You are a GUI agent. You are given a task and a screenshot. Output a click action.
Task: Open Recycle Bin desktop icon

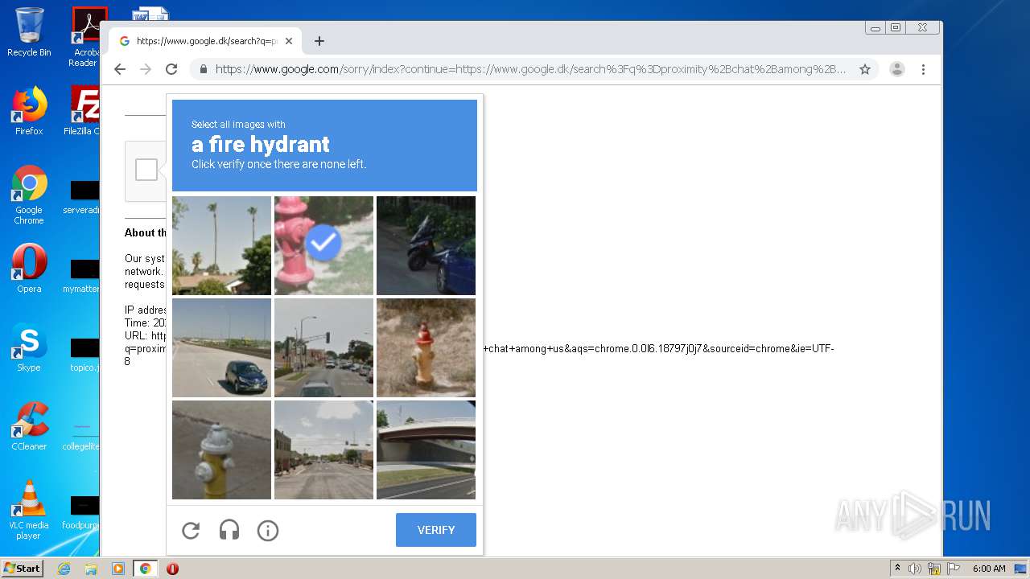pyautogui.click(x=29, y=32)
